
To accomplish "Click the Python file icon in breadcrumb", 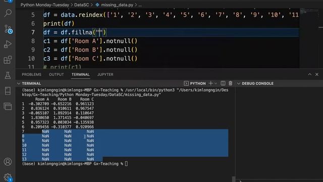I will (97, 5).
